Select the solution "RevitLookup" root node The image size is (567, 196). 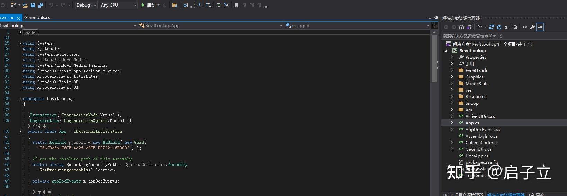(493, 44)
